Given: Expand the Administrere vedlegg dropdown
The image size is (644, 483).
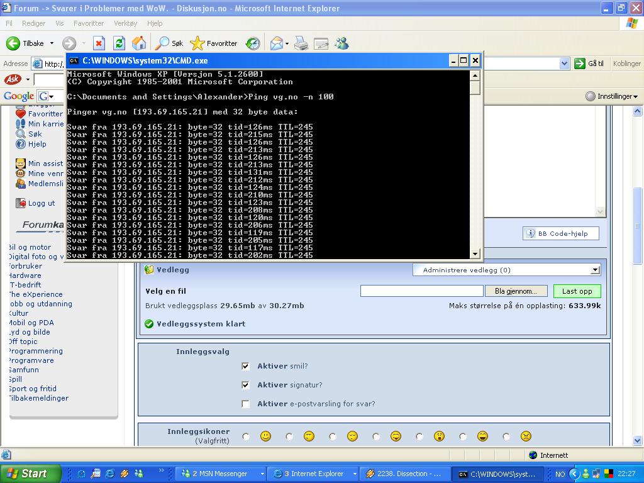Looking at the screenshot, I should pos(595,270).
